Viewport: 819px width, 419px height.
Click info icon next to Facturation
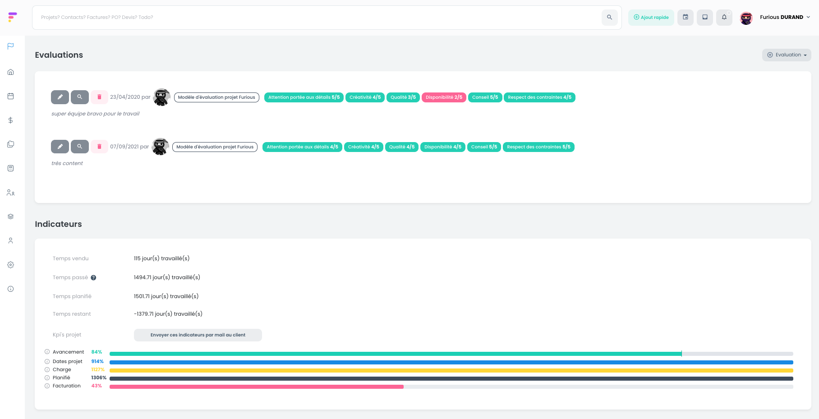[47, 386]
